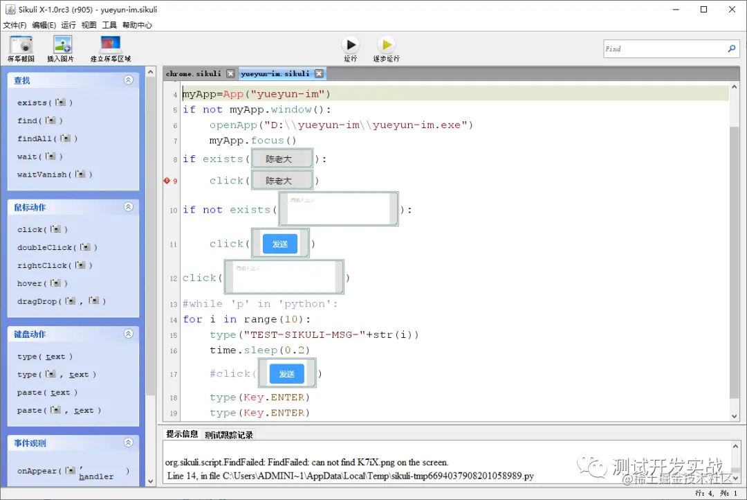Click the 发送 image on commented line 17
Viewport: 747px width, 500px height.
tap(287, 373)
